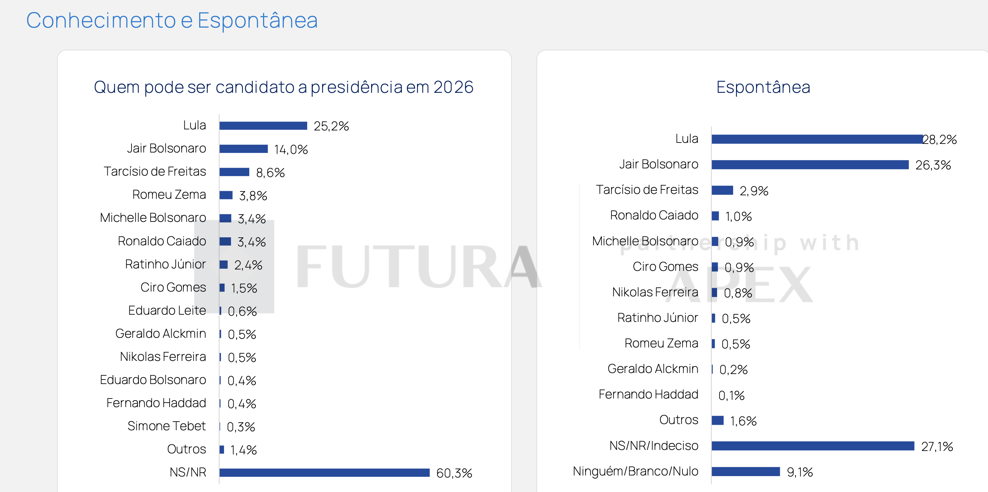Select the Ninguém/Branco/Nulo 9,1% bar
This screenshot has width=988, height=492.
(x=746, y=471)
